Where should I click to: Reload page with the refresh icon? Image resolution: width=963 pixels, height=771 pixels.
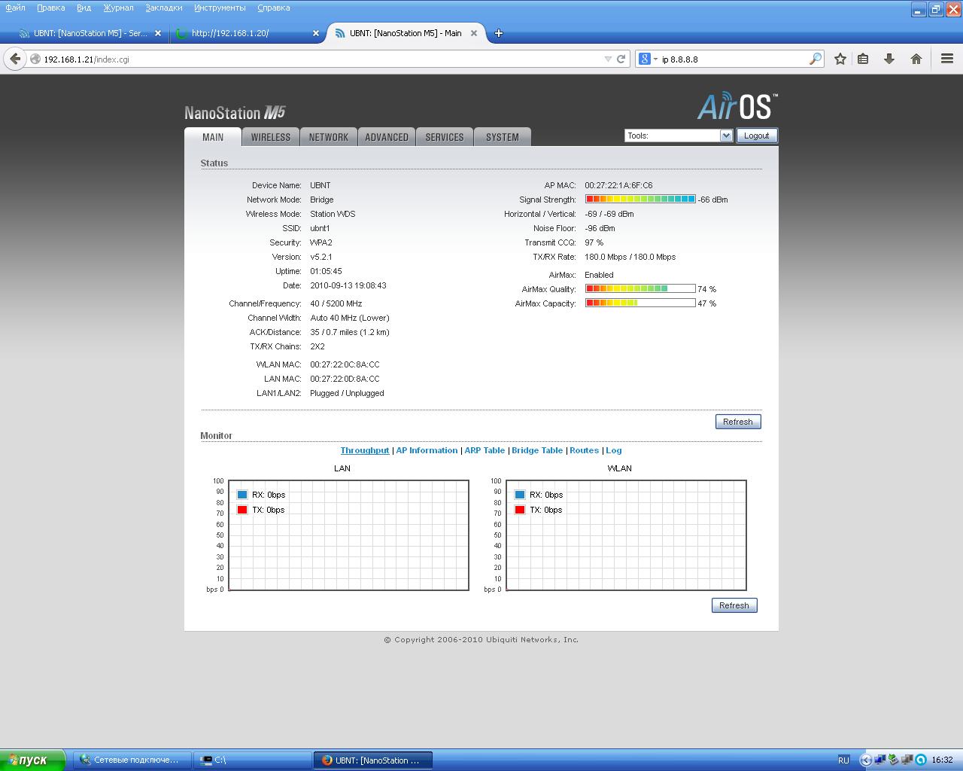pyautogui.click(x=621, y=59)
